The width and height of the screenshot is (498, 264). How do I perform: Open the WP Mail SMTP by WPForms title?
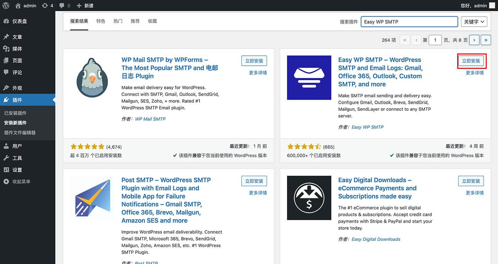(x=170, y=68)
